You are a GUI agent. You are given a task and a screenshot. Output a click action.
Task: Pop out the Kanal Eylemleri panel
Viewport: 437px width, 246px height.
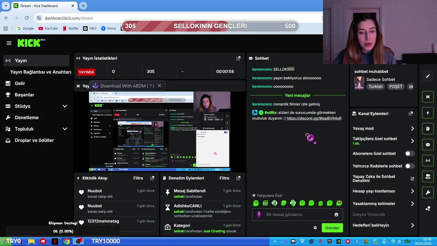click(x=411, y=113)
